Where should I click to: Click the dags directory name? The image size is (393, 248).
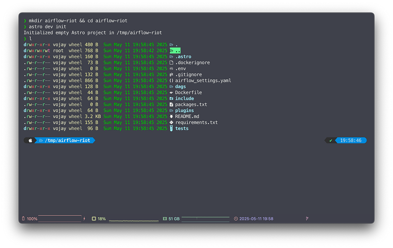point(180,86)
